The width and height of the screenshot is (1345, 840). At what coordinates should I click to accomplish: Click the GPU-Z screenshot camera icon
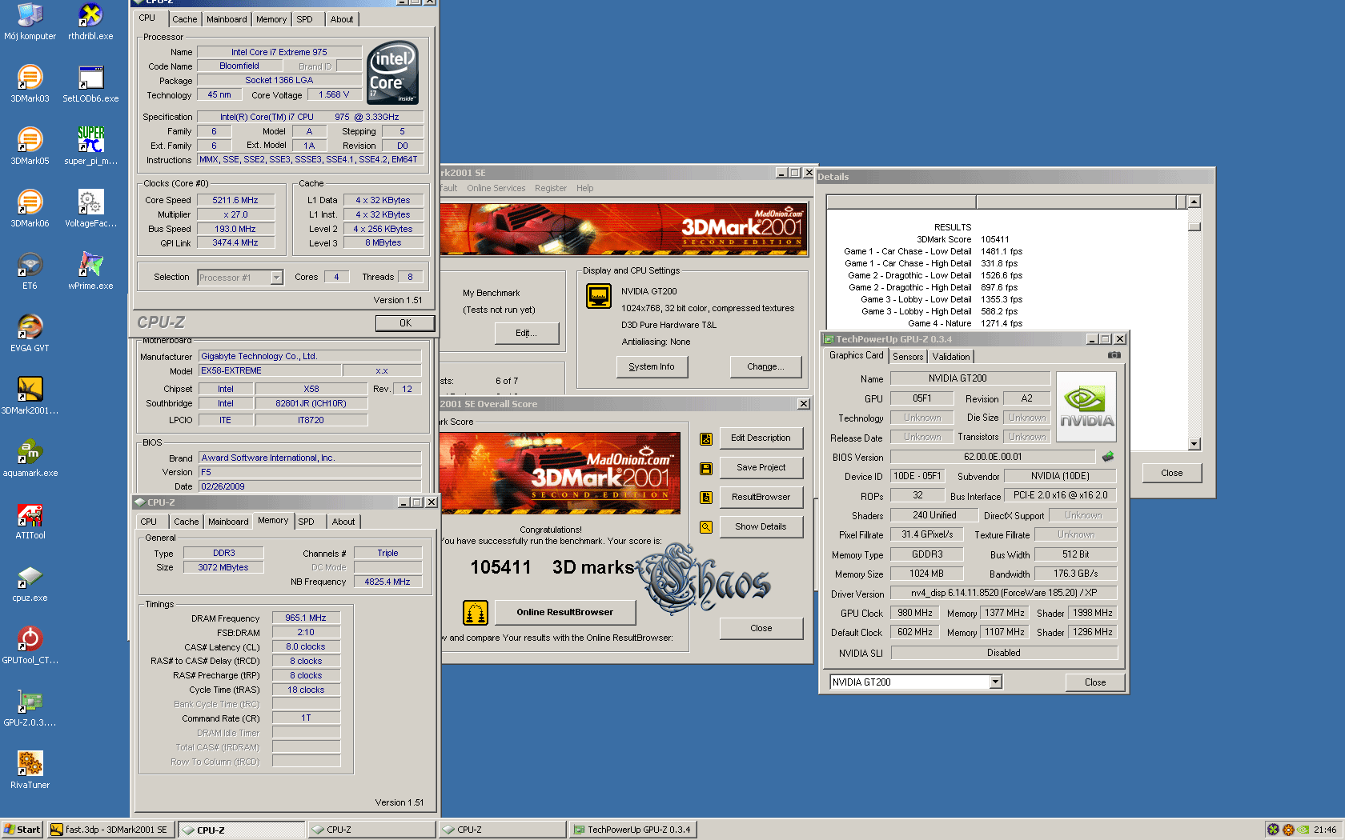click(1114, 355)
